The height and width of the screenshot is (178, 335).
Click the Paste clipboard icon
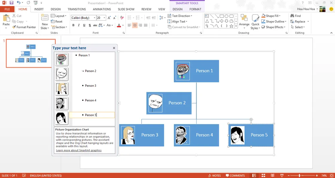tap(6, 18)
